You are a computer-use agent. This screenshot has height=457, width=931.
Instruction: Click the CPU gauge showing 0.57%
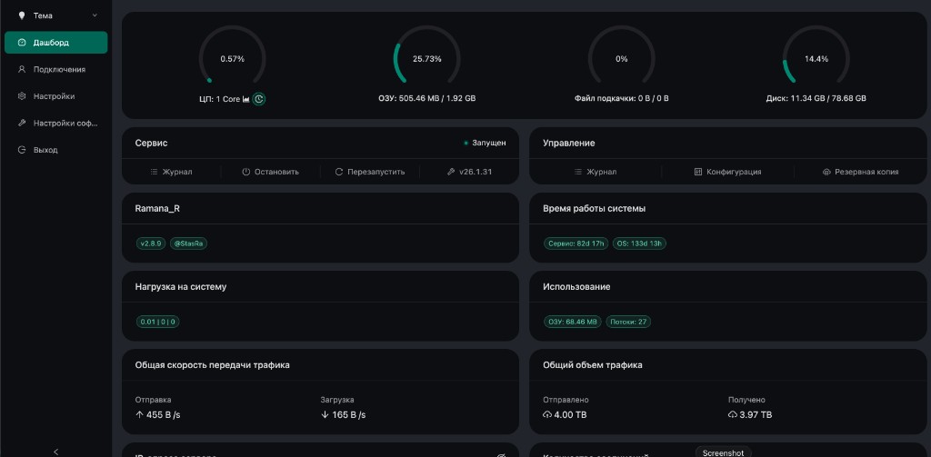232,59
